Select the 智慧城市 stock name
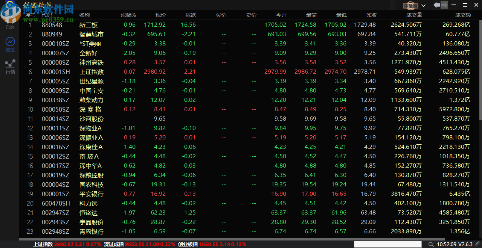This screenshot has width=482, height=248. pos(92,34)
